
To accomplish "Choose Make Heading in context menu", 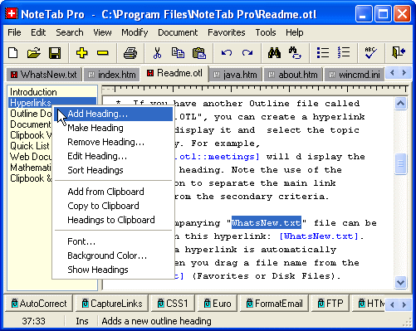I will click(113, 128).
